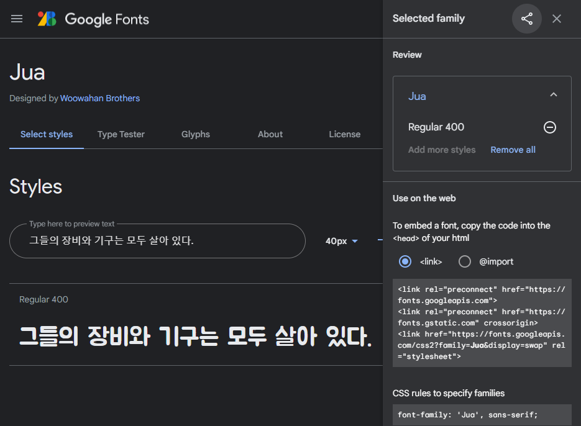The height and width of the screenshot is (426, 581).
Task: Close the Selected family panel
Action: point(557,19)
